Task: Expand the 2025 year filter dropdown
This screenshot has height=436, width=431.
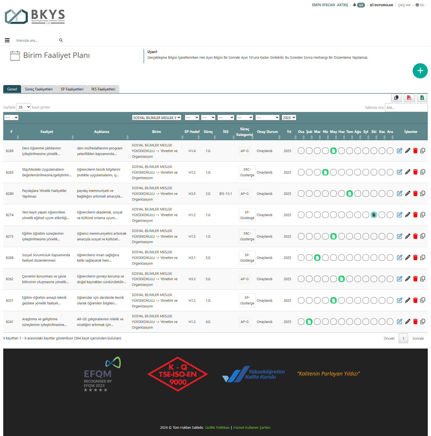Action: 289,118
